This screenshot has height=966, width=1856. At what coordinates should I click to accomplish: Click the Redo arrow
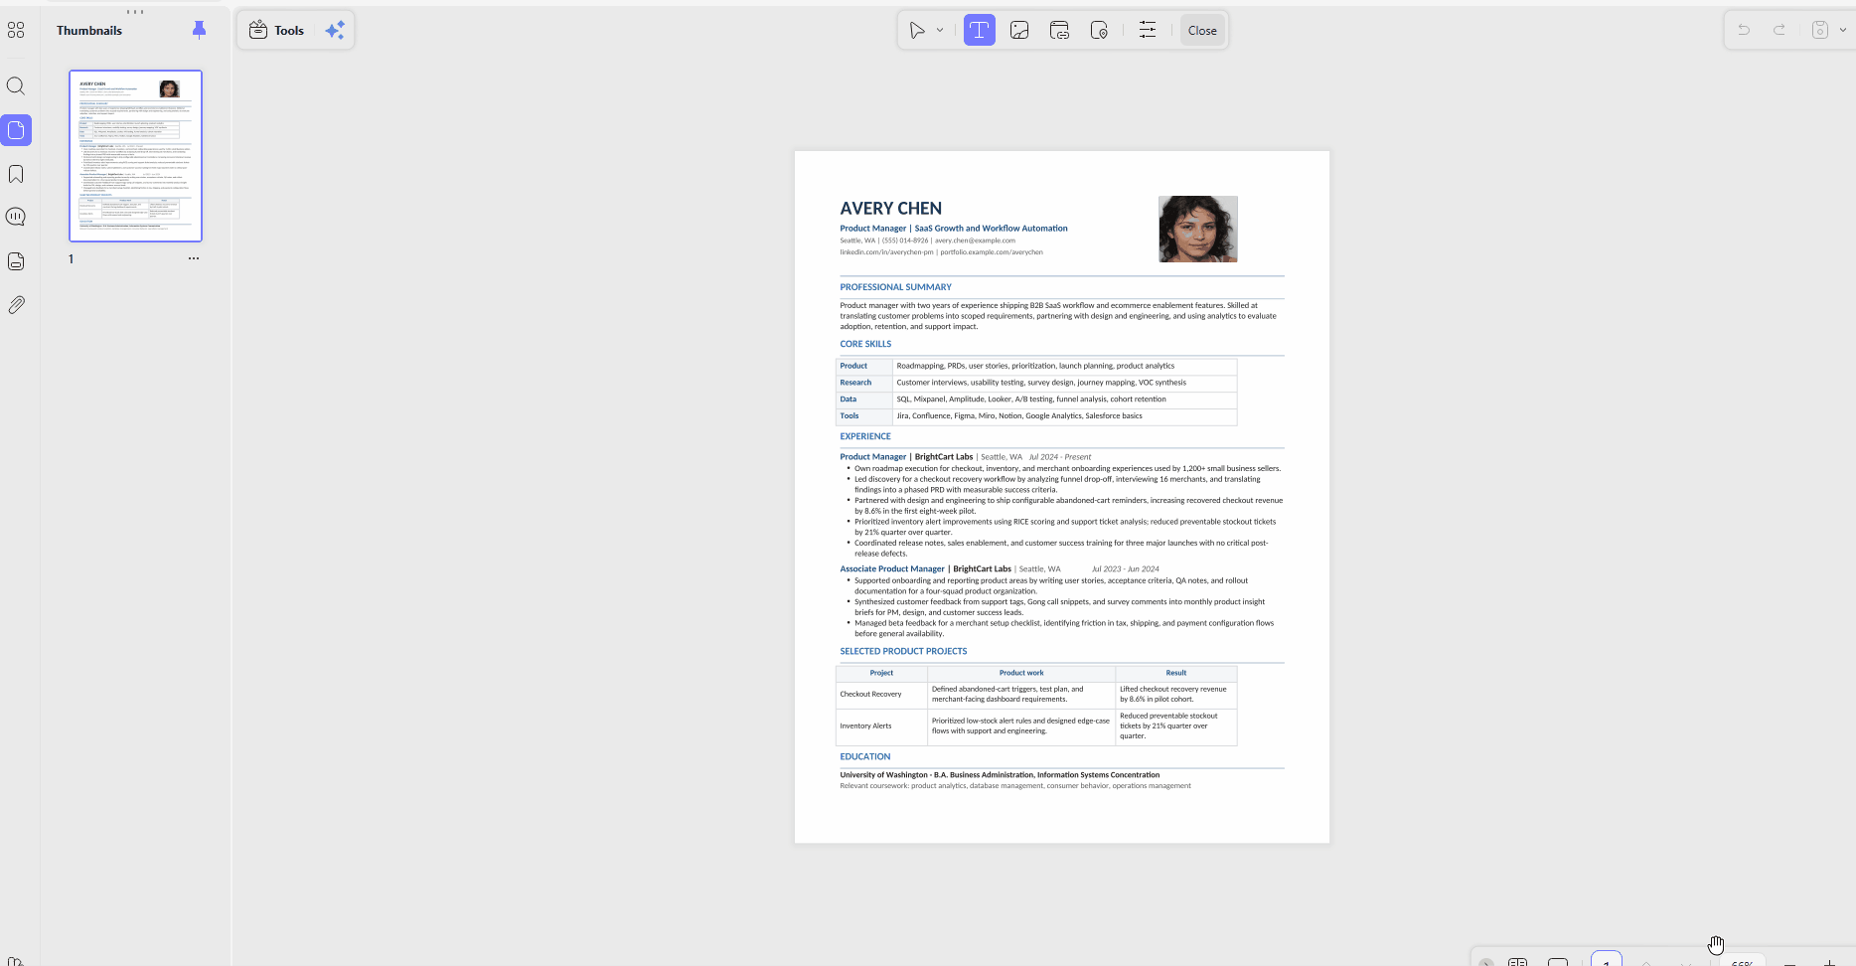pyautogui.click(x=1779, y=30)
